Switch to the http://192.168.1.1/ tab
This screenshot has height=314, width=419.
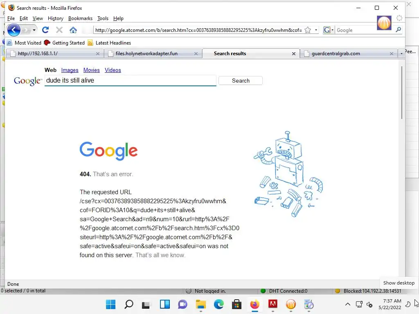point(54,54)
